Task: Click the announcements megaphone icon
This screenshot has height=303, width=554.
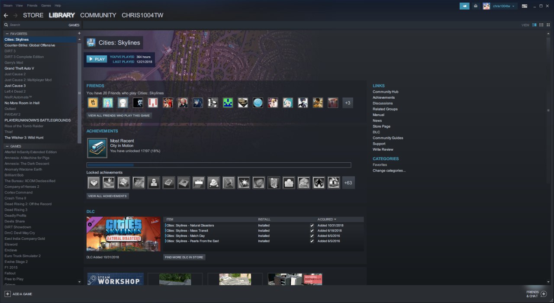Action: click(464, 6)
